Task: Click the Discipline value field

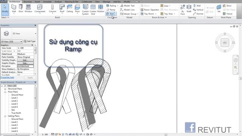Action: point(25,66)
